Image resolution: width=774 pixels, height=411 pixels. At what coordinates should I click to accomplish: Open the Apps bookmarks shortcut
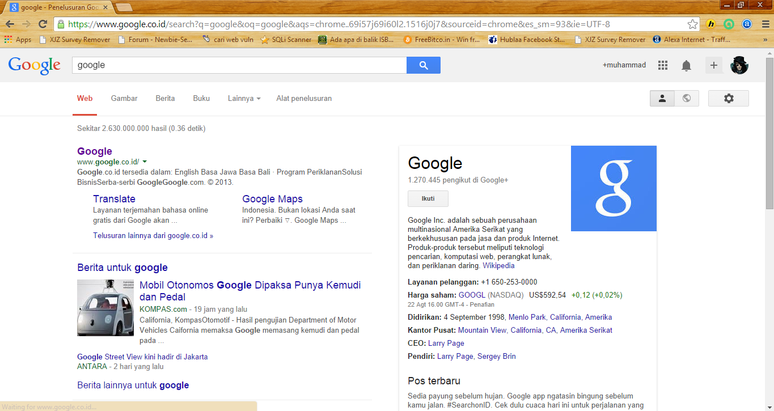tap(18, 40)
